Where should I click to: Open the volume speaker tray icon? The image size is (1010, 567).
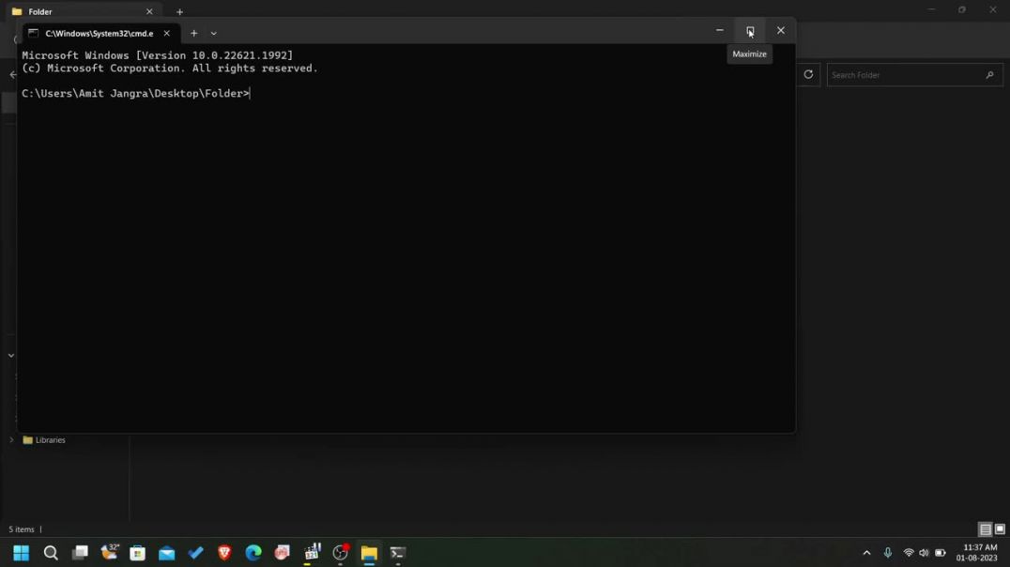pos(924,553)
